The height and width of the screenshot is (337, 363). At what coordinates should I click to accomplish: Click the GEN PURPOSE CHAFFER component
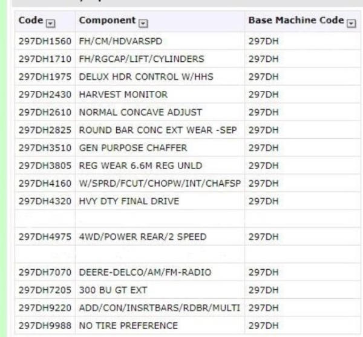(133, 148)
